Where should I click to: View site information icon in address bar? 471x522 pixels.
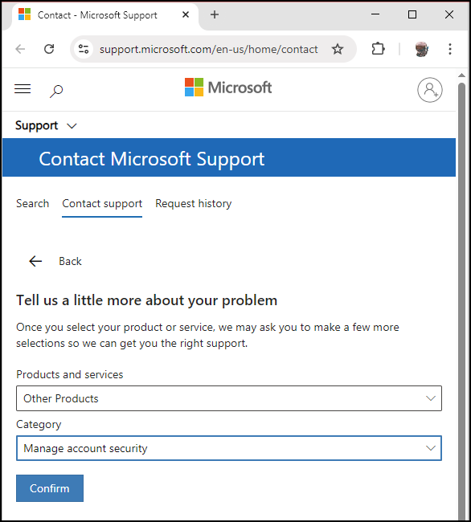(84, 49)
